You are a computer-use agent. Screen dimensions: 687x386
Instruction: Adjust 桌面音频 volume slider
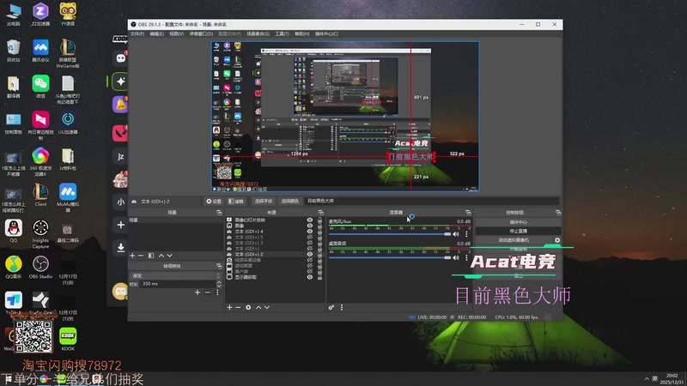pos(390,257)
